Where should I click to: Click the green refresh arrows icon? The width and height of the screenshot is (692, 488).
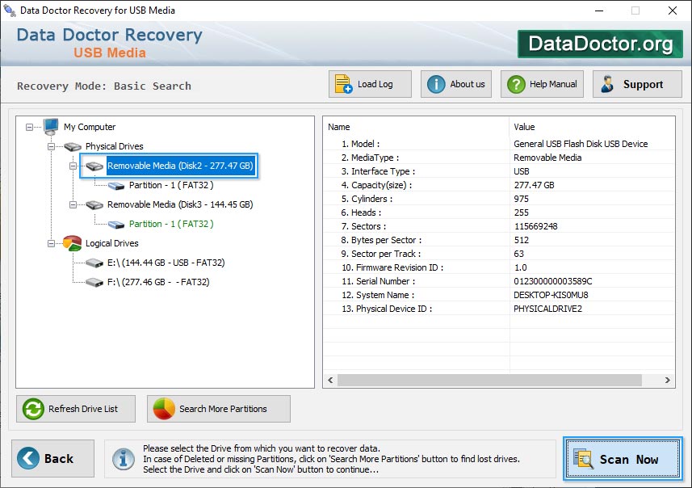coord(33,409)
